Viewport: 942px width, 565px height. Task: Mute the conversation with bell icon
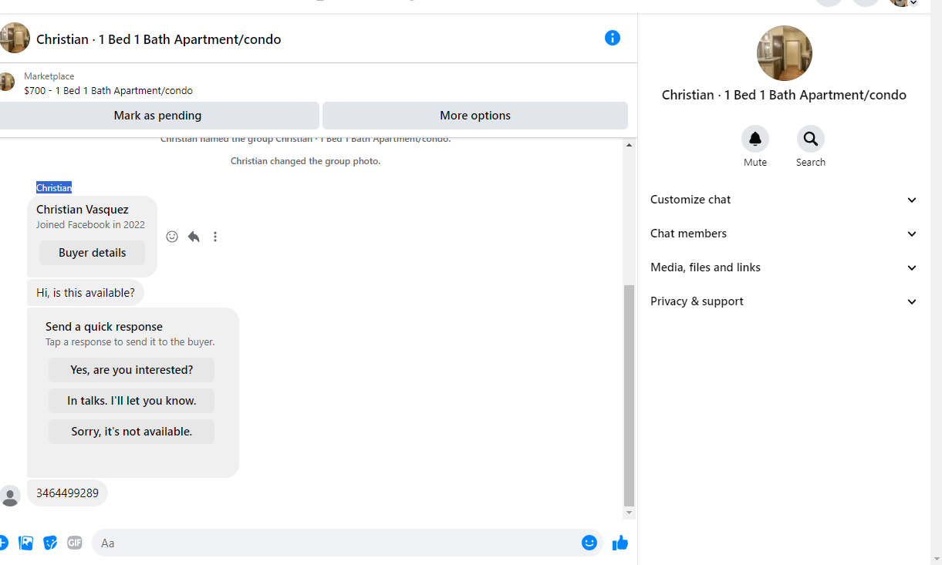[x=755, y=139]
